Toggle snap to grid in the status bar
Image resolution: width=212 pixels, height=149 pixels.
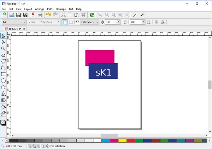coord(30,146)
